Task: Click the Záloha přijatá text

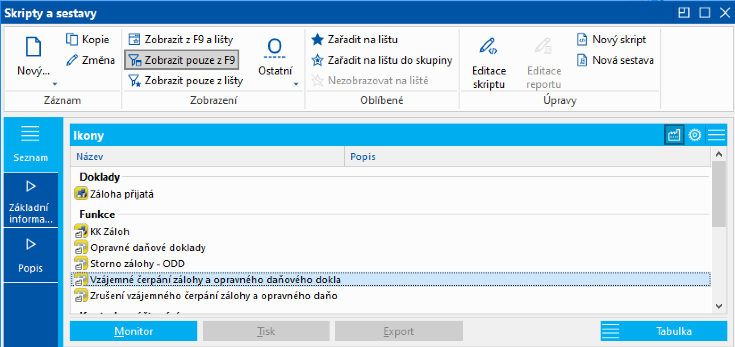Action: tap(122, 194)
